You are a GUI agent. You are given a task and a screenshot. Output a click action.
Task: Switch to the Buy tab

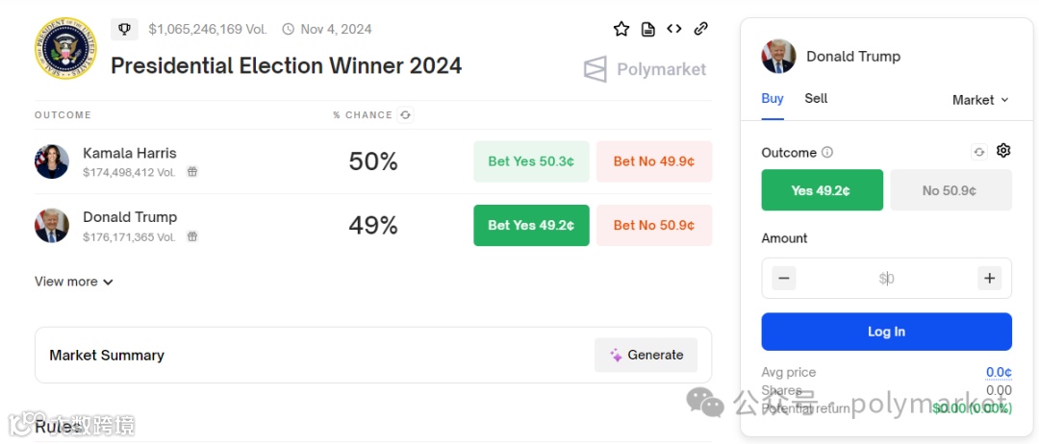(773, 99)
